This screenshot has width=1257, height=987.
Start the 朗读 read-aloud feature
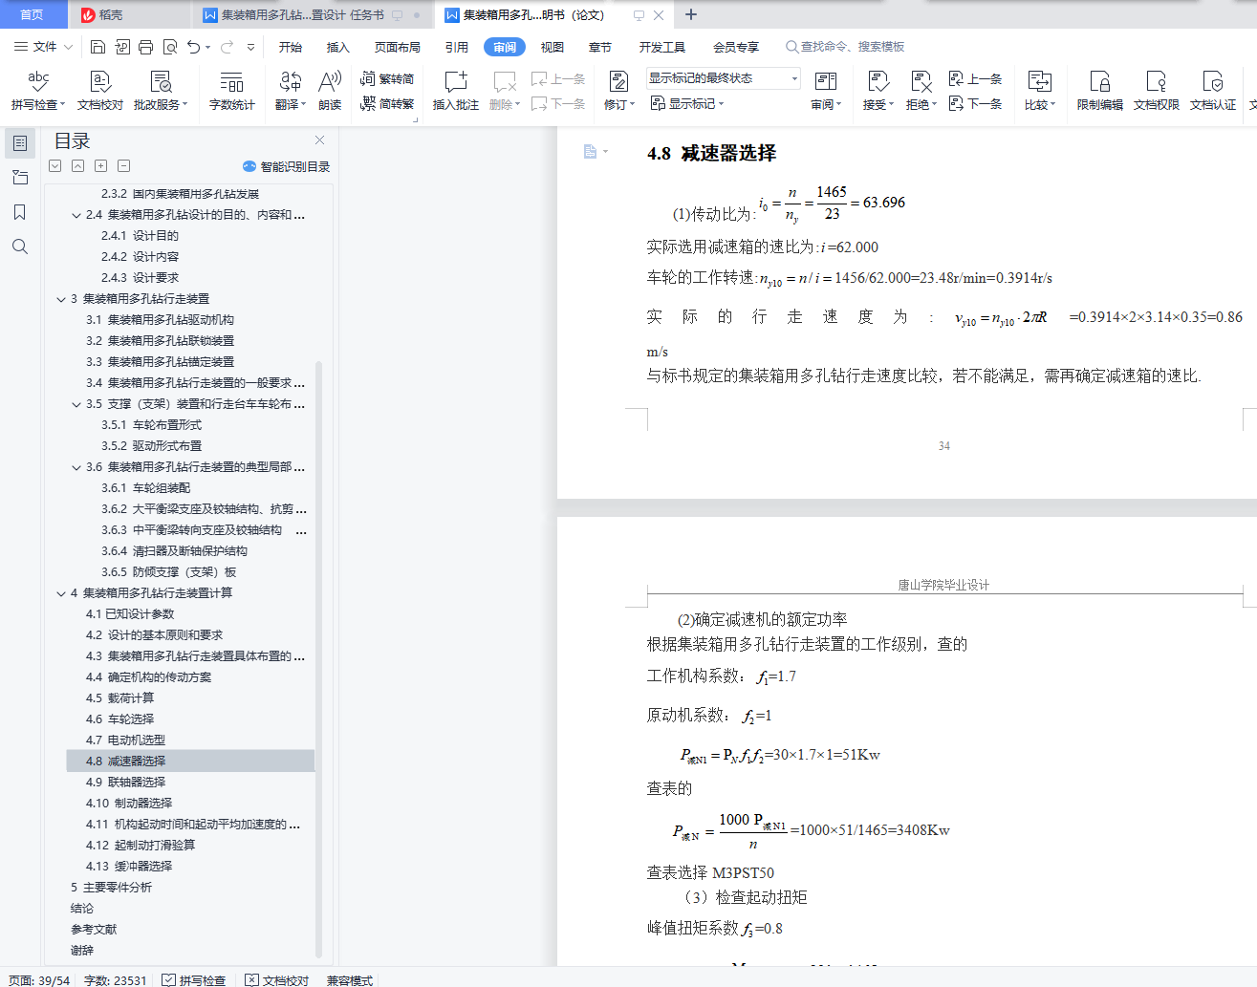click(x=330, y=91)
